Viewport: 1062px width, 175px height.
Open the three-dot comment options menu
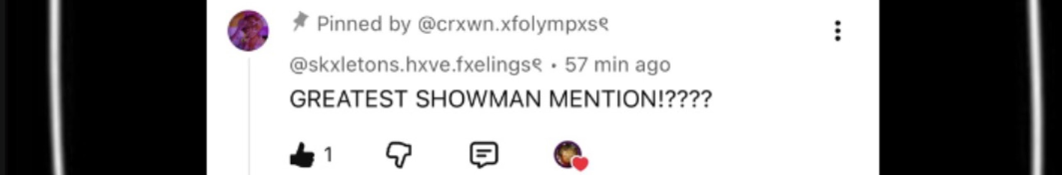coord(838,31)
